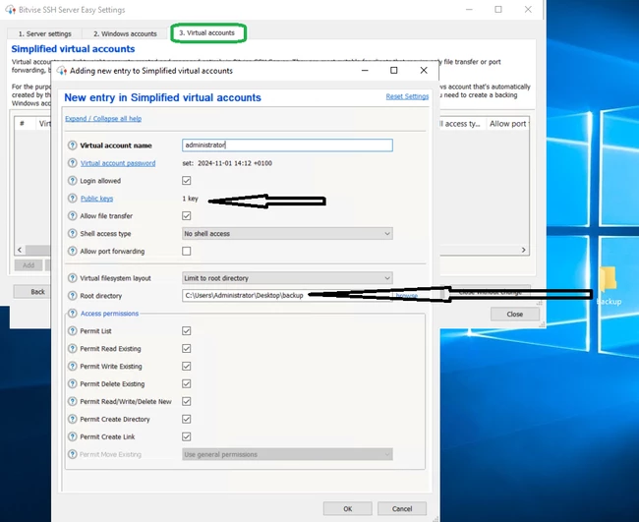Open help for Allow file transfer
The width and height of the screenshot is (639, 522).
(72, 215)
